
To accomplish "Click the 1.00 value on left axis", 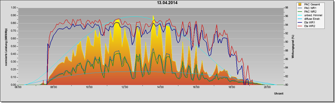I will coord(13,8).
